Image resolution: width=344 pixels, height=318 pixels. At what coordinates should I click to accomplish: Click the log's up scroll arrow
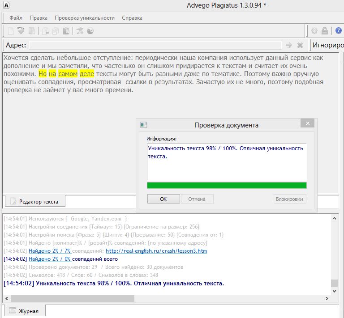pos(334,218)
